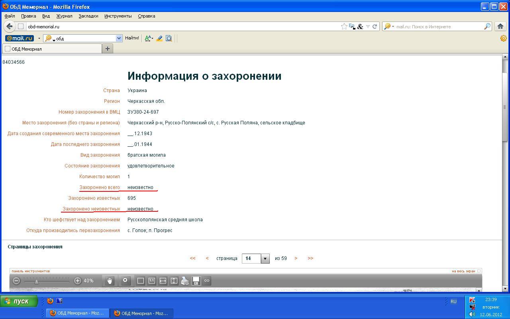Click the volume icon in system tray
Image resolution: width=510 pixels, height=319 pixels.
[x=472, y=314]
